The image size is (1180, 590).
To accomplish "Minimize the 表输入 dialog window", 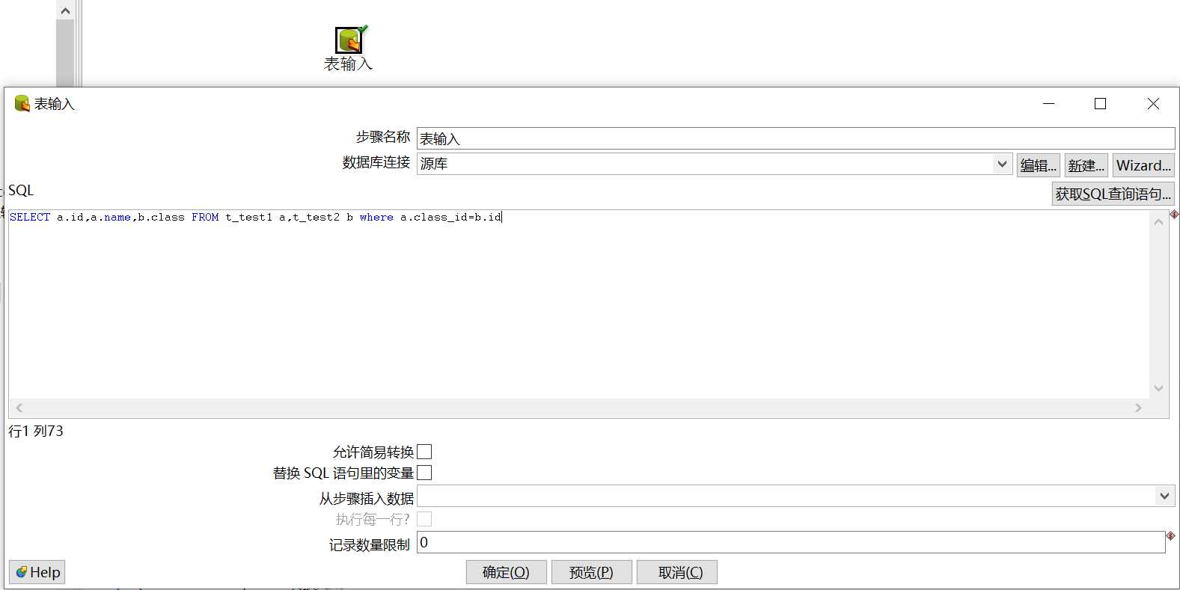I will [x=1049, y=103].
